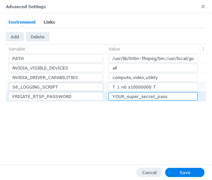Click Cancel to discard changes
212x180 pixels.
click(149, 172)
